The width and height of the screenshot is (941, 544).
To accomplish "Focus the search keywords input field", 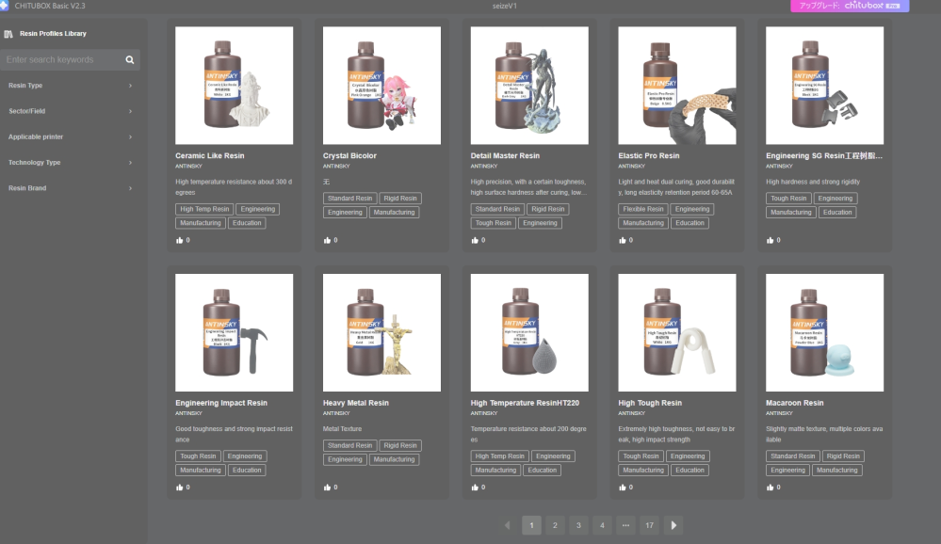I will pos(61,60).
